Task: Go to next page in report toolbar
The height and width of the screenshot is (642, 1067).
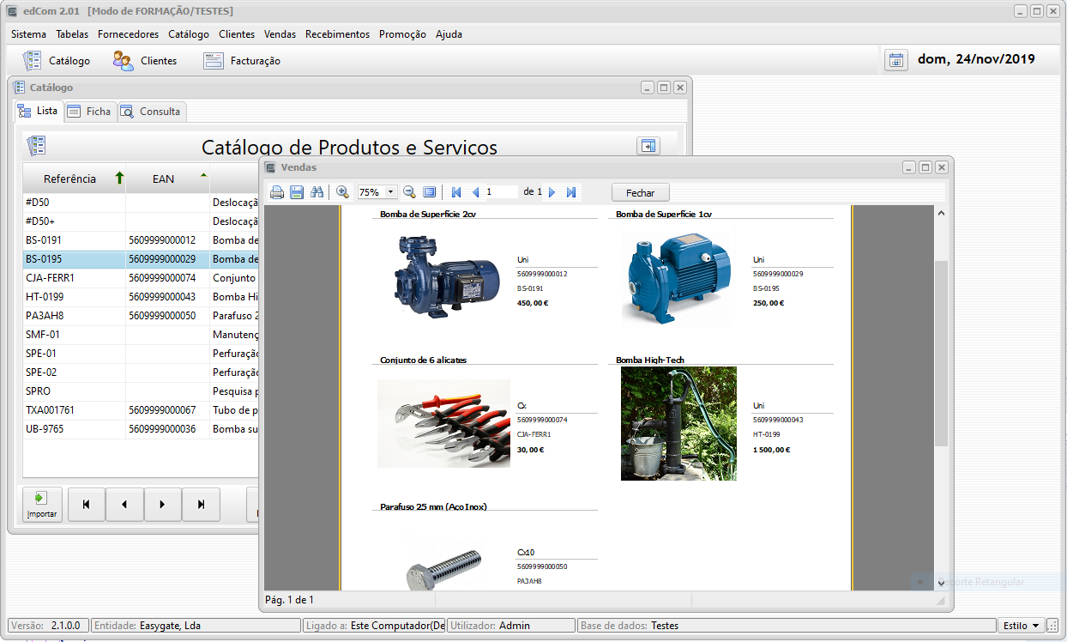Action: [x=552, y=192]
